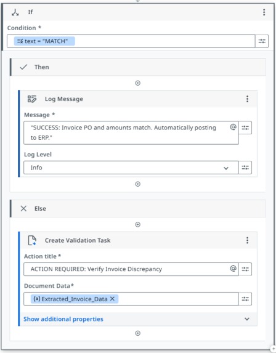
Task: Select the Then branch header
Action: pos(138,67)
